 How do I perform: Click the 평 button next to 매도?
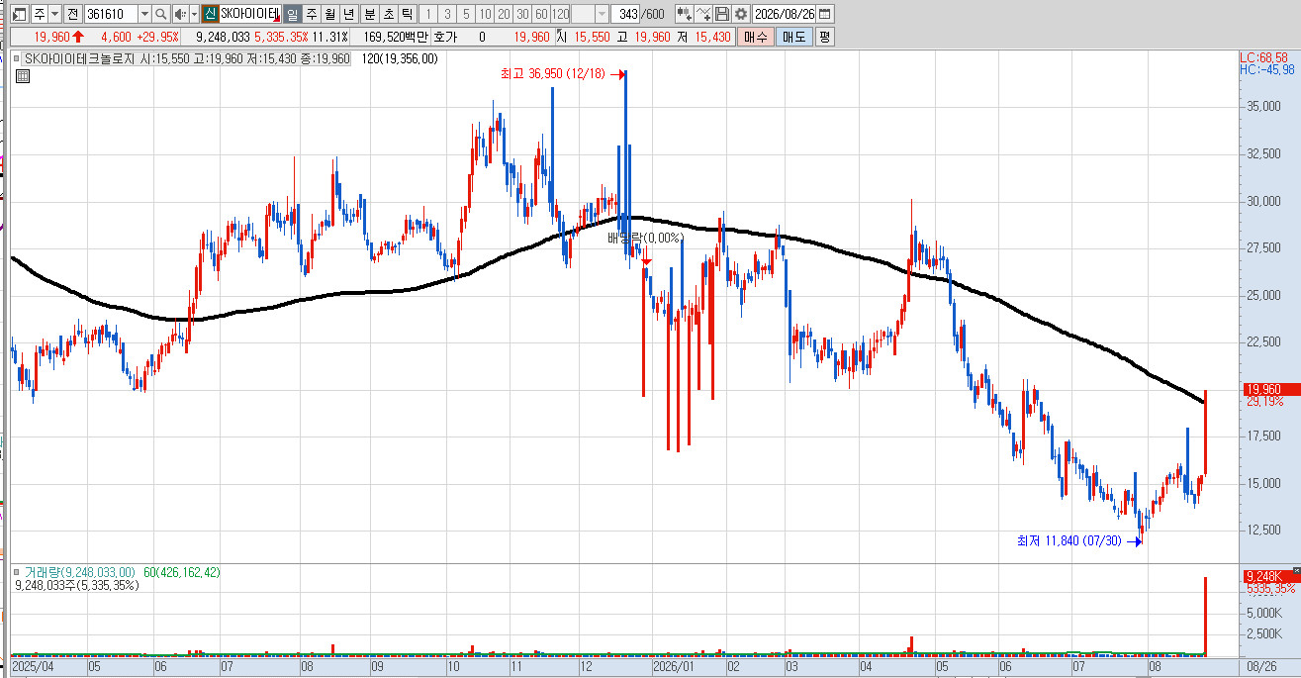824,37
